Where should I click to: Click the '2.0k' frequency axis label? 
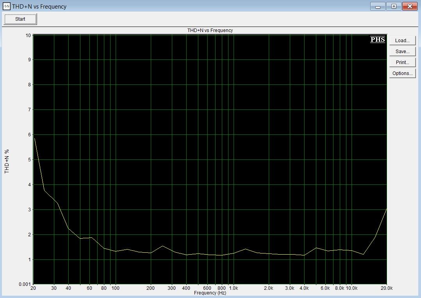pyautogui.click(x=269, y=288)
